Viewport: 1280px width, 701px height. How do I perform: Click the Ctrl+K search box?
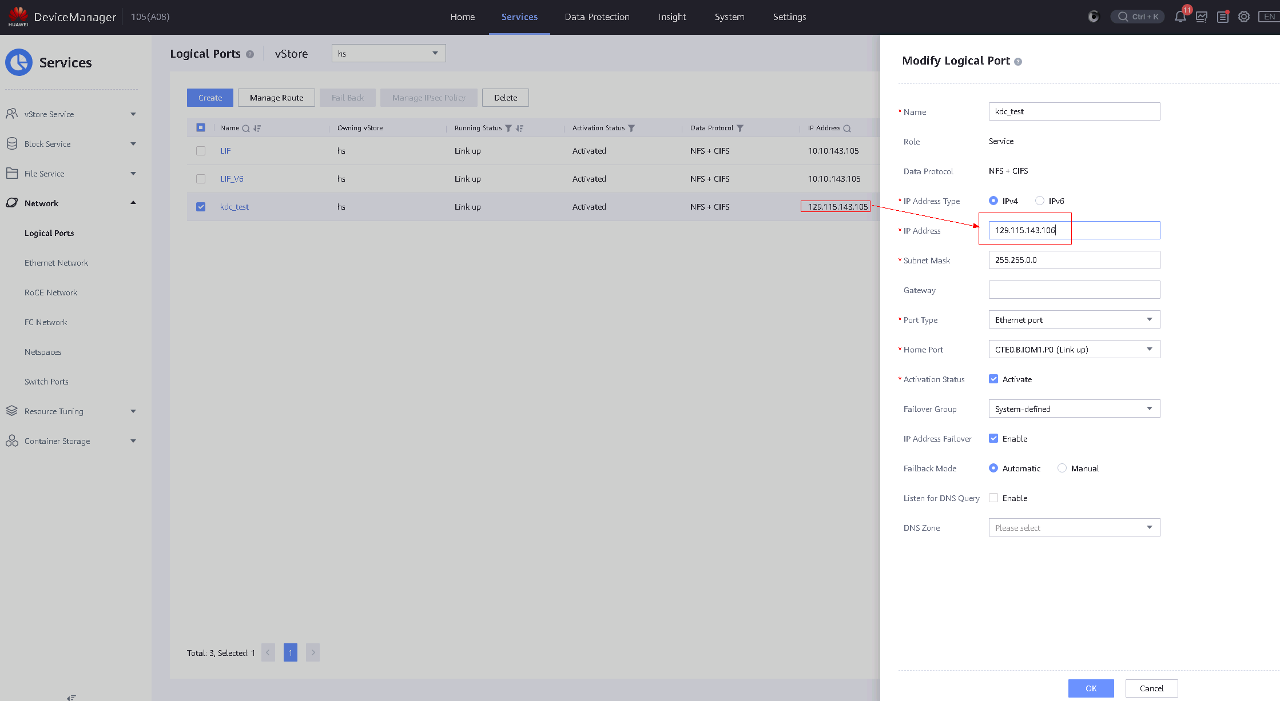(1138, 17)
